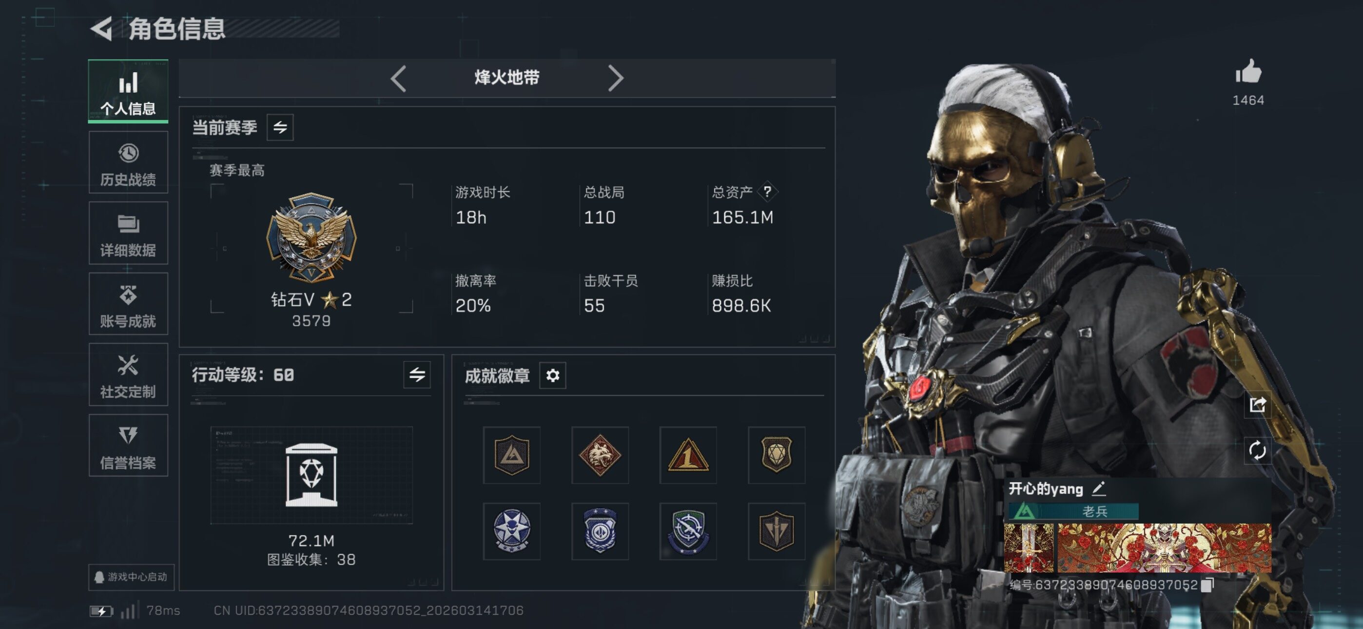Select the wolf head achievement badge
Screen dimensions: 1363x629
tap(600, 455)
